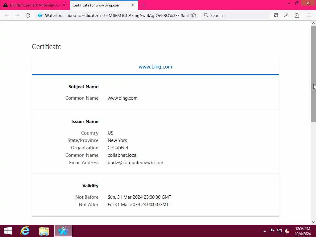The height and width of the screenshot is (237, 316).
Task: Open File Explorer from taskbar
Action: (x=44, y=231)
